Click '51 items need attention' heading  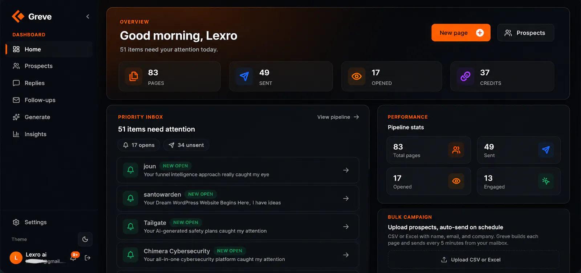point(157,129)
